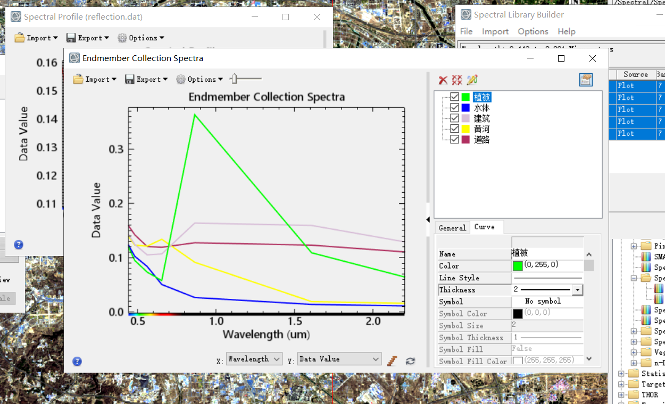Open the edit spectra pencil icon

point(471,80)
